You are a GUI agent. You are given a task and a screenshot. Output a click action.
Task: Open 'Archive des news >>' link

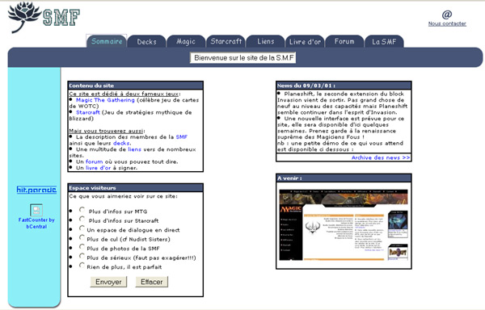click(x=381, y=157)
